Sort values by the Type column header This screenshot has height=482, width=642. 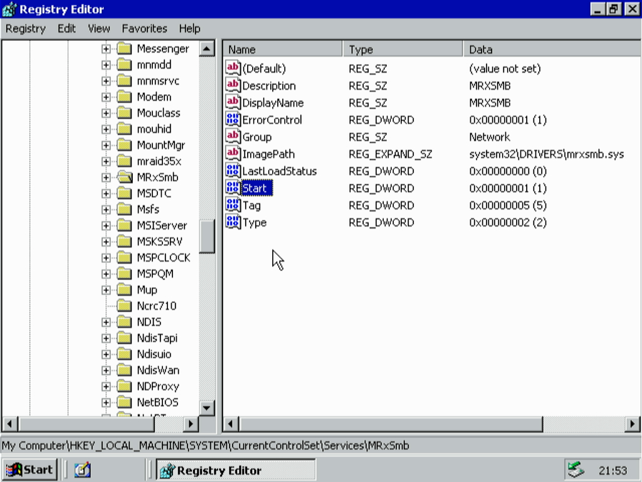click(x=403, y=50)
